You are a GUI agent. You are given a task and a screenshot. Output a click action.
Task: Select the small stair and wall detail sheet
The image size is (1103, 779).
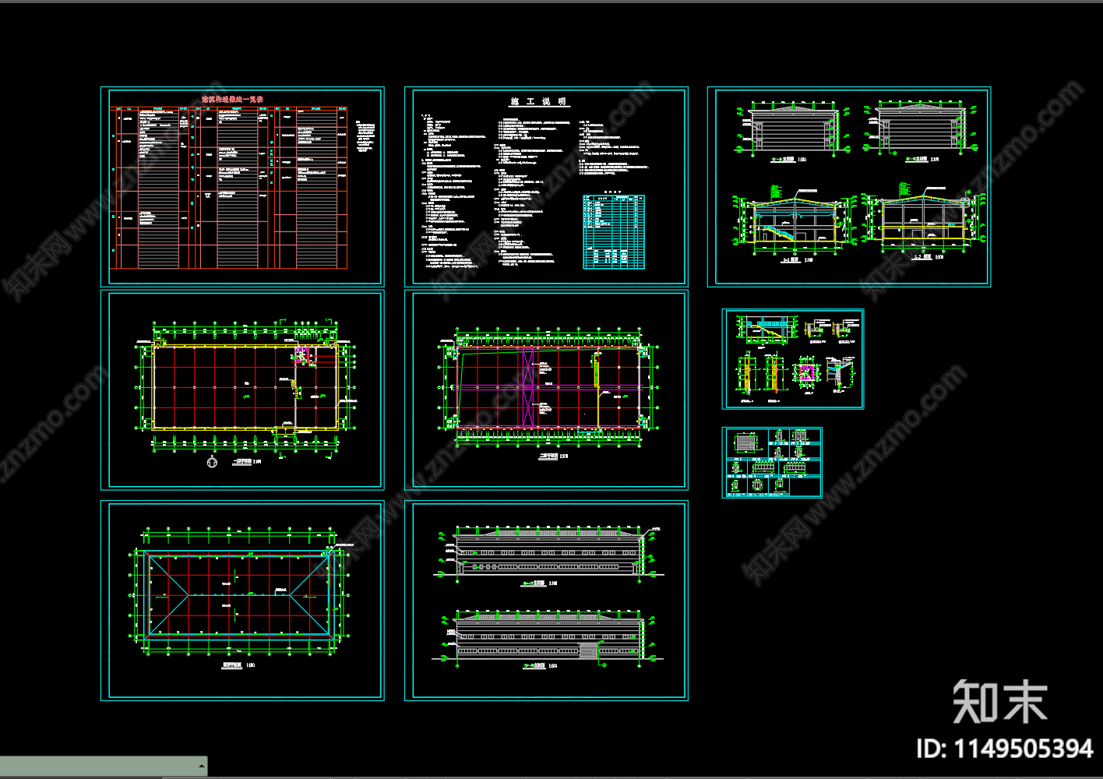(x=793, y=359)
